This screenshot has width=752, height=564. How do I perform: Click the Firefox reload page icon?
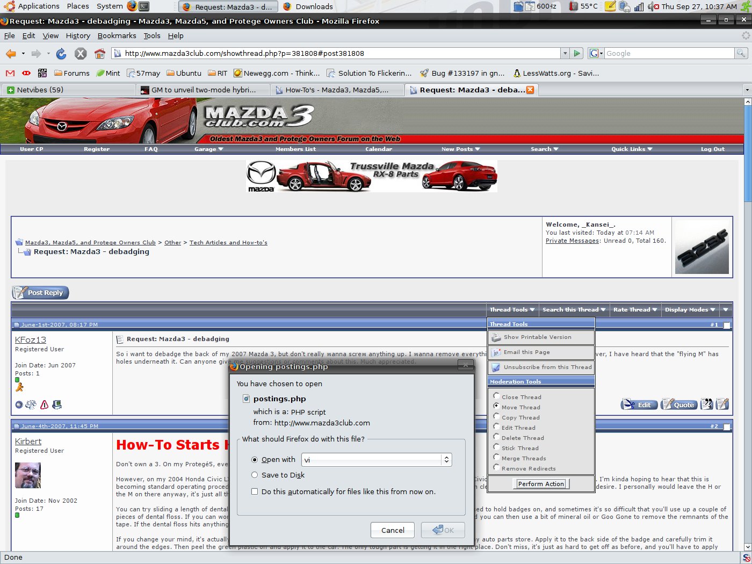pos(61,54)
